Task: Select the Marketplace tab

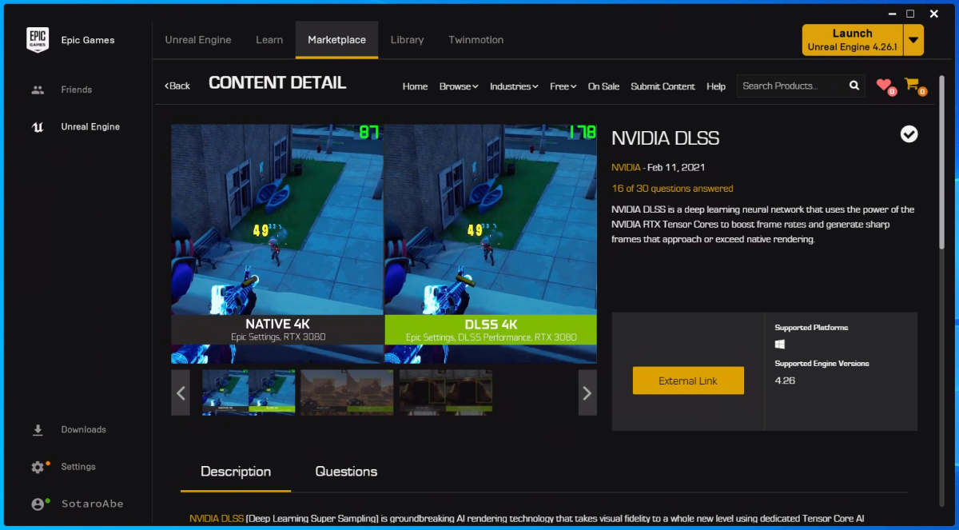Action: [336, 40]
